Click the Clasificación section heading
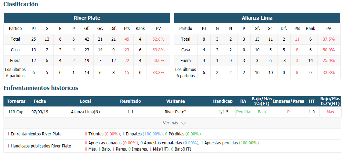 pyautogui.click(x=21, y=4)
